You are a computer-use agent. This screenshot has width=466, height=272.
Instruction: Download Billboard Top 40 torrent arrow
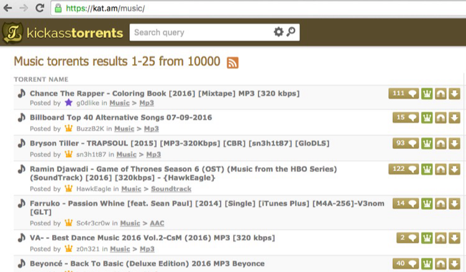tap(454, 117)
